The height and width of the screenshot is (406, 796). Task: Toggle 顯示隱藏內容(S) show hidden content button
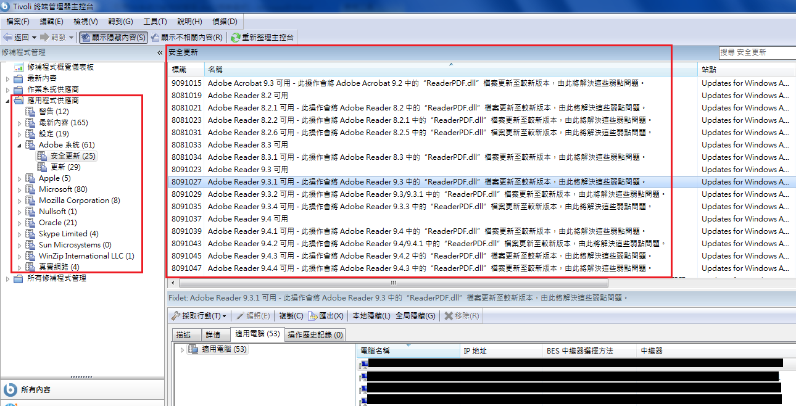click(114, 38)
